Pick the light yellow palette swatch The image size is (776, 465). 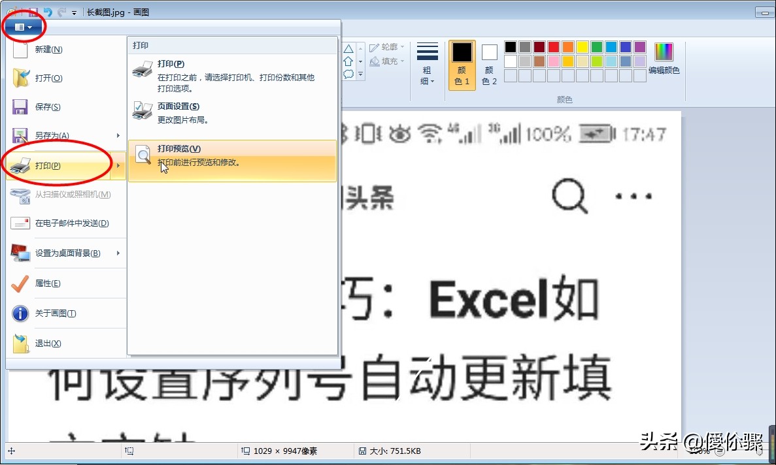(x=582, y=61)
